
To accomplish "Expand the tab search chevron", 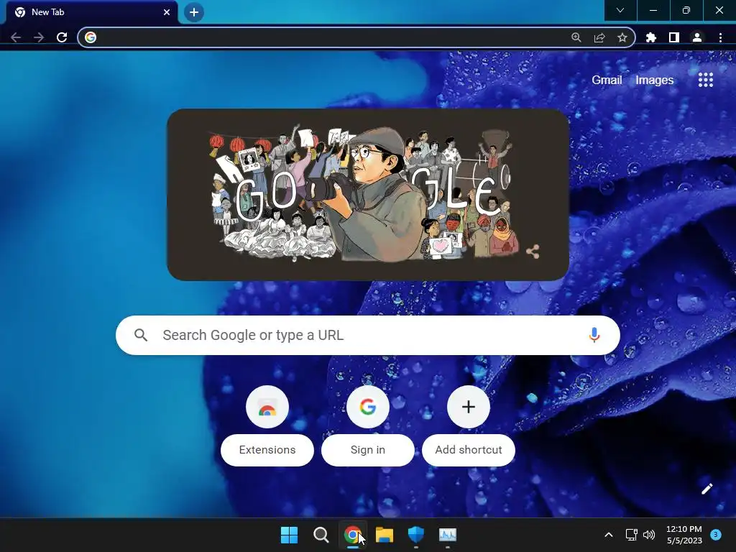I will 620,10.
